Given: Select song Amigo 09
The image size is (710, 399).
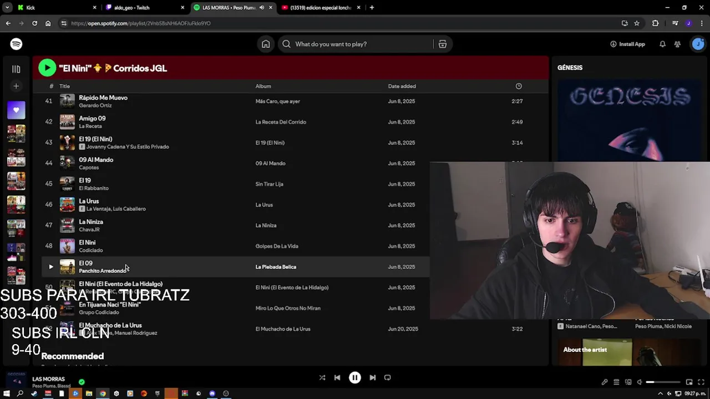Looking at the screenshot, I should pyautogui.click(x=92, y=118).
